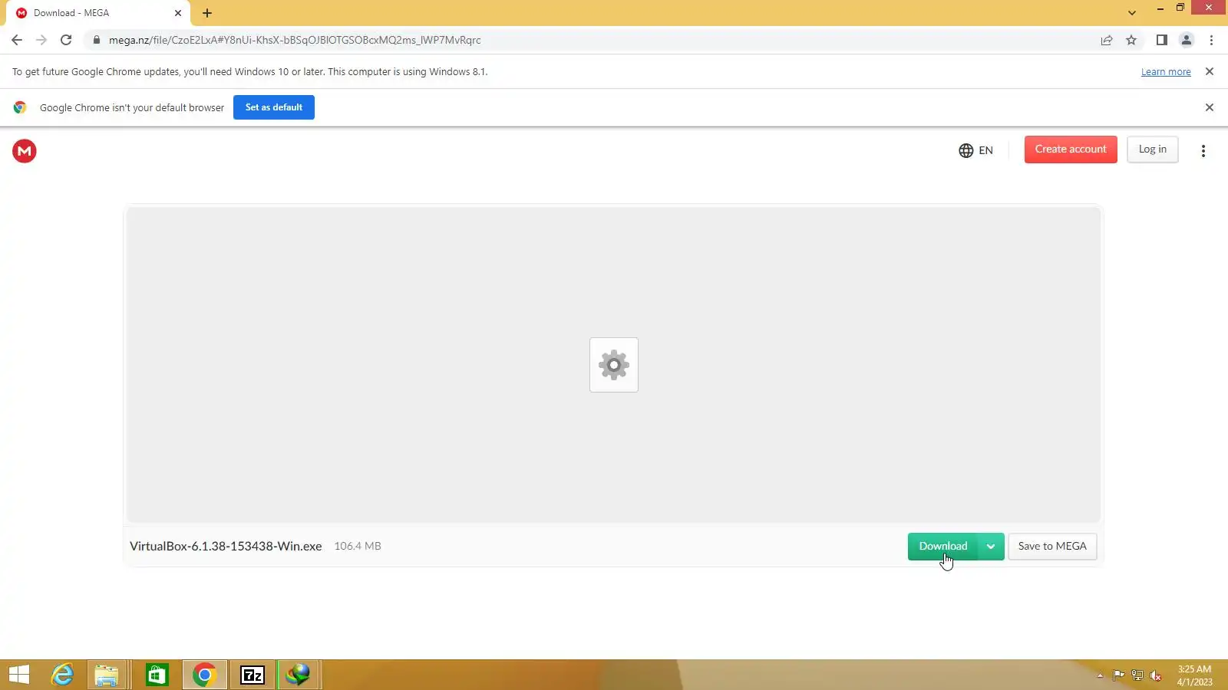Click the green Download button
Viewport: 1228px width, 690px height.
943,547
